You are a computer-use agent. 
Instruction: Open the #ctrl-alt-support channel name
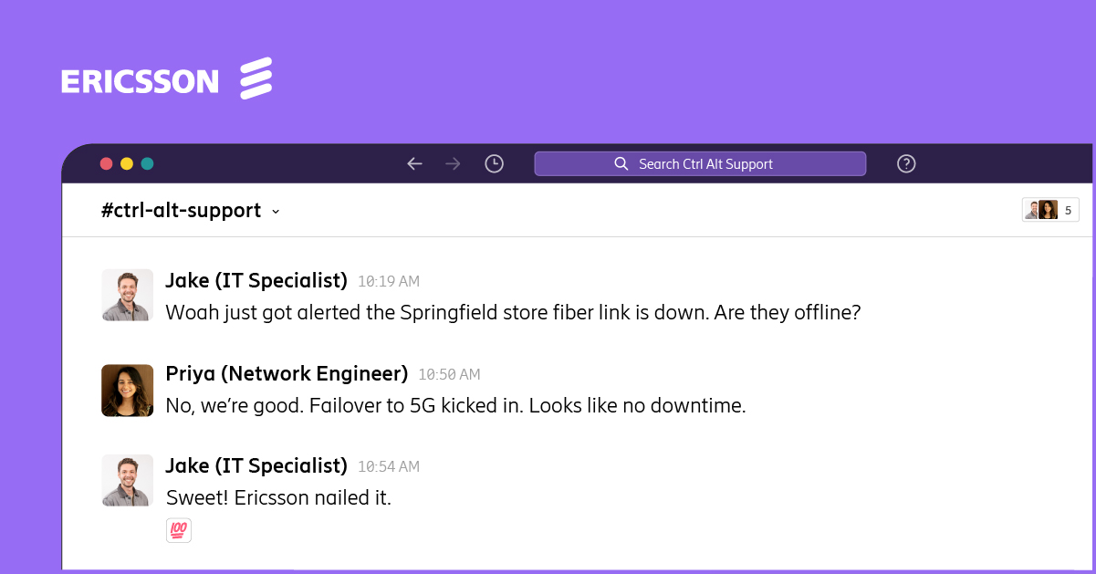tap(181, 211)
